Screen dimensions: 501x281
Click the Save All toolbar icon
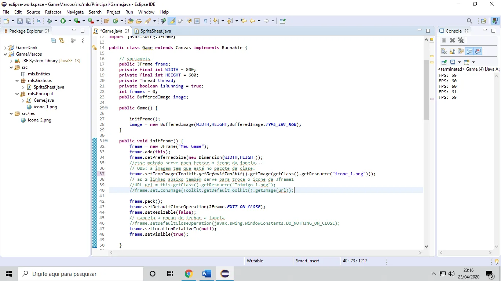28,21
